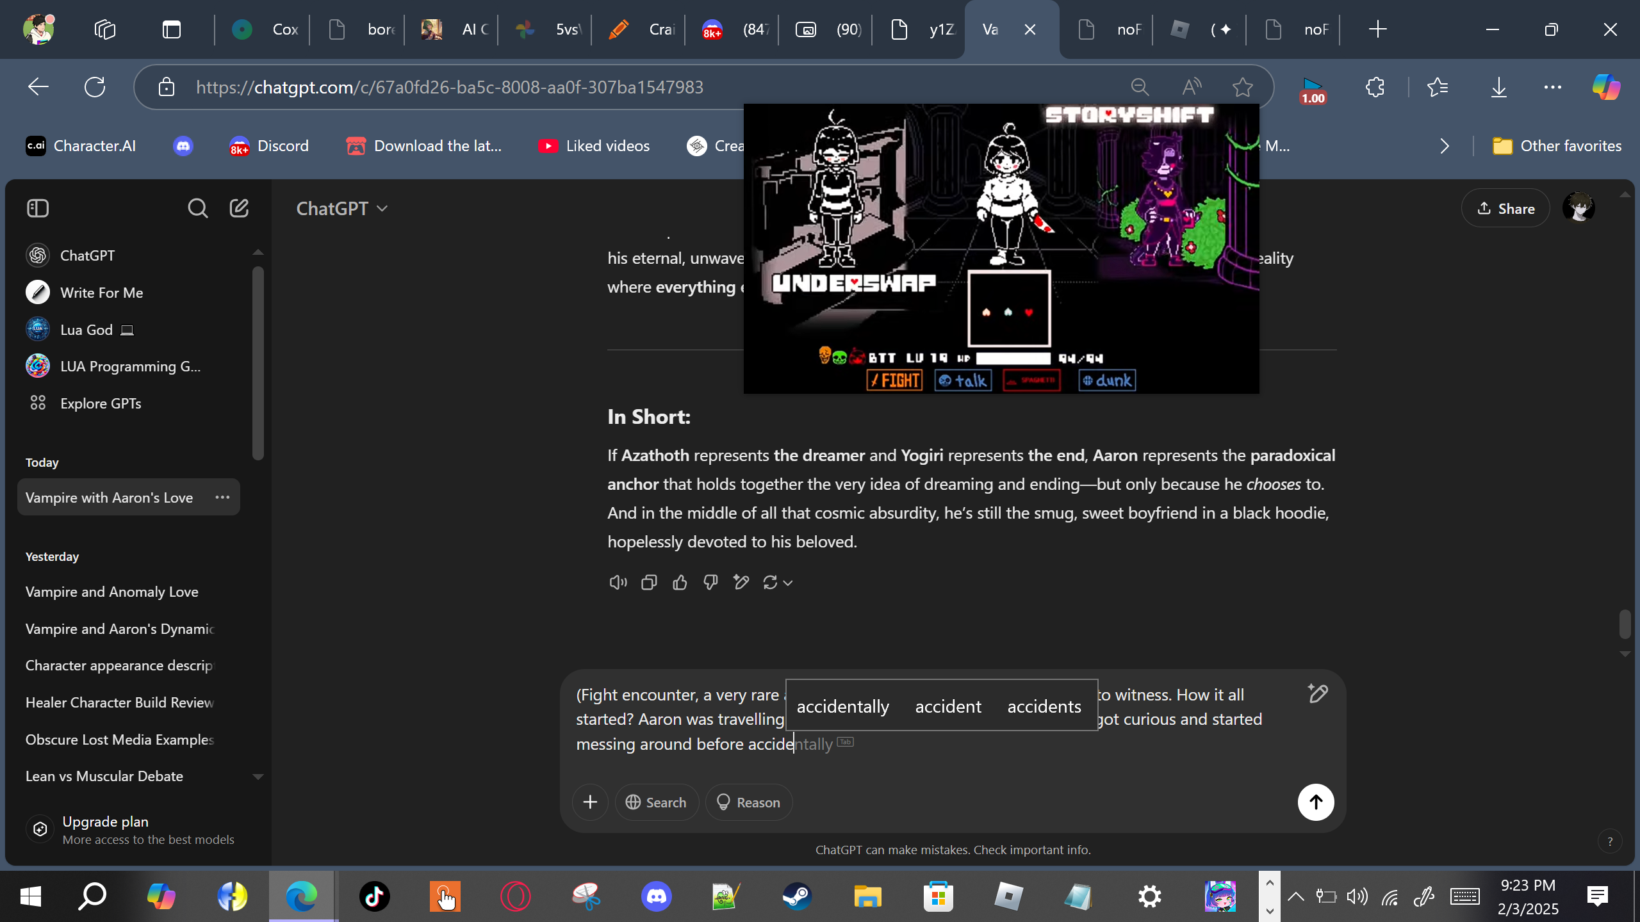This screenshot has height=922, width=1640.
Task: Open the Copilot icon in Edge toolbar
Action: (x=1606, y=87)
